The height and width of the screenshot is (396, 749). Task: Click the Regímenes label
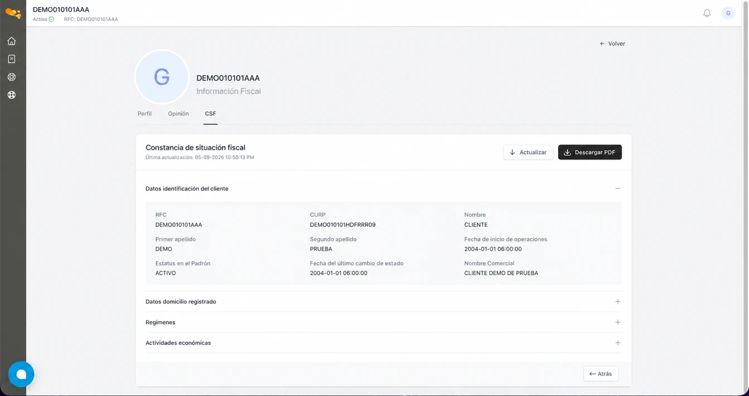pos(161,322)
